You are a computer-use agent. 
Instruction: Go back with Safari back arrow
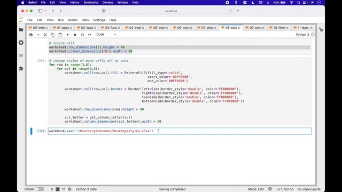[x=53, y=11]
